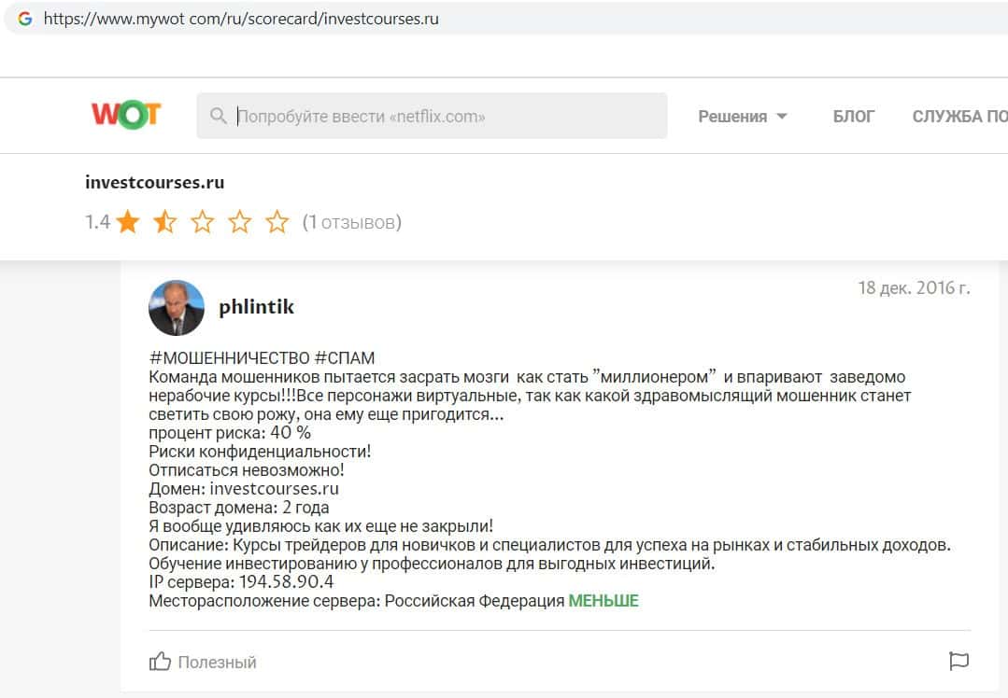
Task: Click the first filled rating star
Action: click(128, 222)
